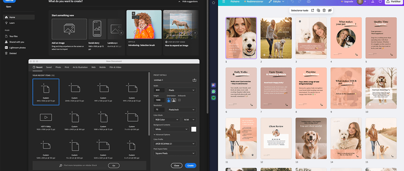
Task: Open resolution units Pixels/Inch dropdown
Action: pos(181,110)
